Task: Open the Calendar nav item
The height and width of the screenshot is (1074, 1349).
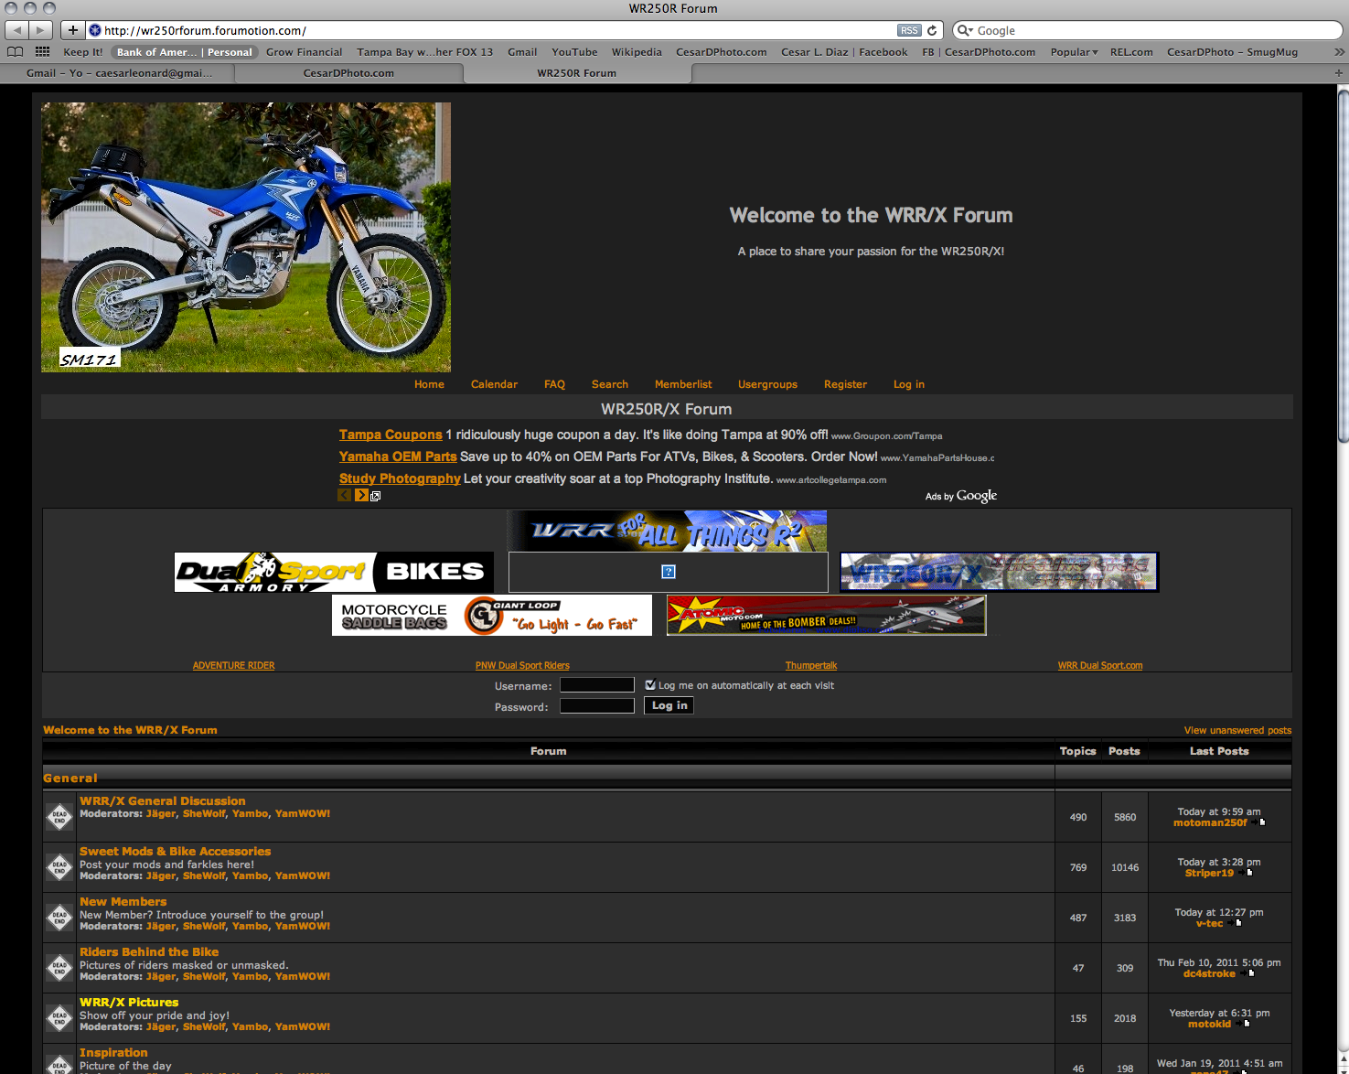Action: click(494, 384)
